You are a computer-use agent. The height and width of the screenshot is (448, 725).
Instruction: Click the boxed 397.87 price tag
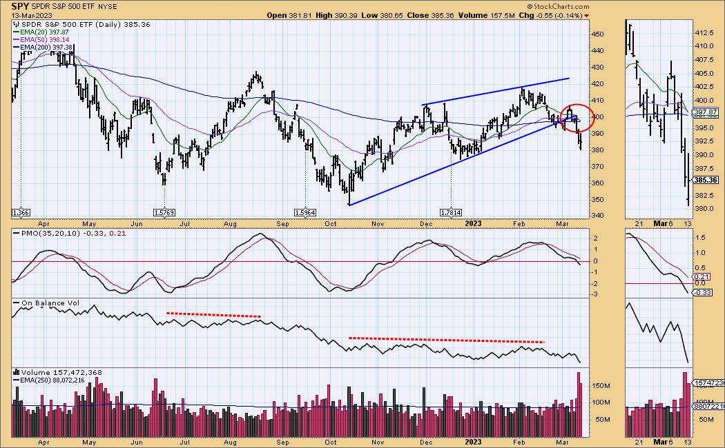pos(706,112)
